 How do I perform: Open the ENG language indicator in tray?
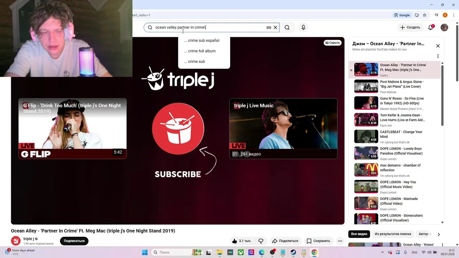pos(414,252)
